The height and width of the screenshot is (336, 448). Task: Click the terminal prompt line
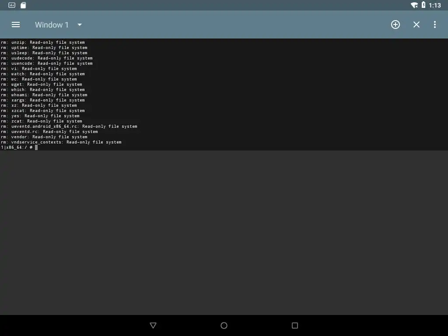(x=19, y=147)
